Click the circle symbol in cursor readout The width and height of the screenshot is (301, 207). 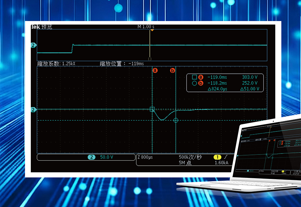tap(194, 83)
